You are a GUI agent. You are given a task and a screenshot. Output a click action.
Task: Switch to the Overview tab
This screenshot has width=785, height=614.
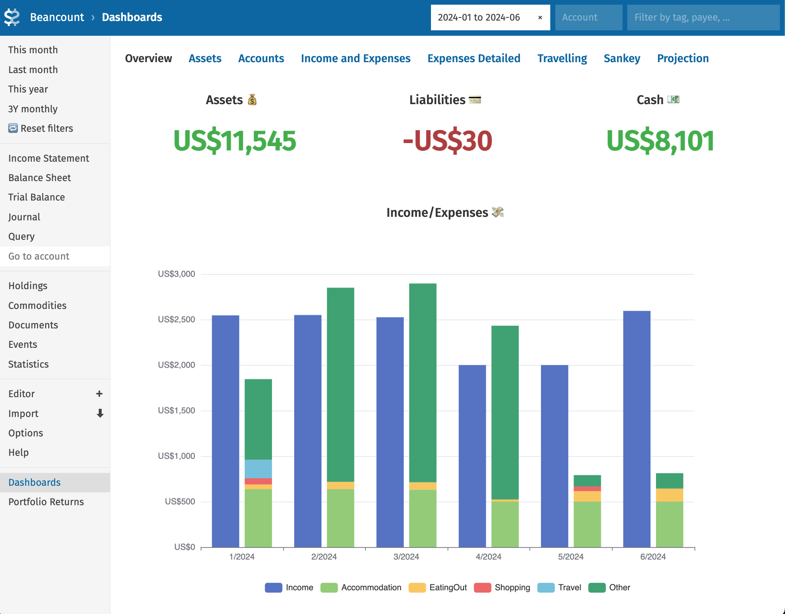coord(148,58)
